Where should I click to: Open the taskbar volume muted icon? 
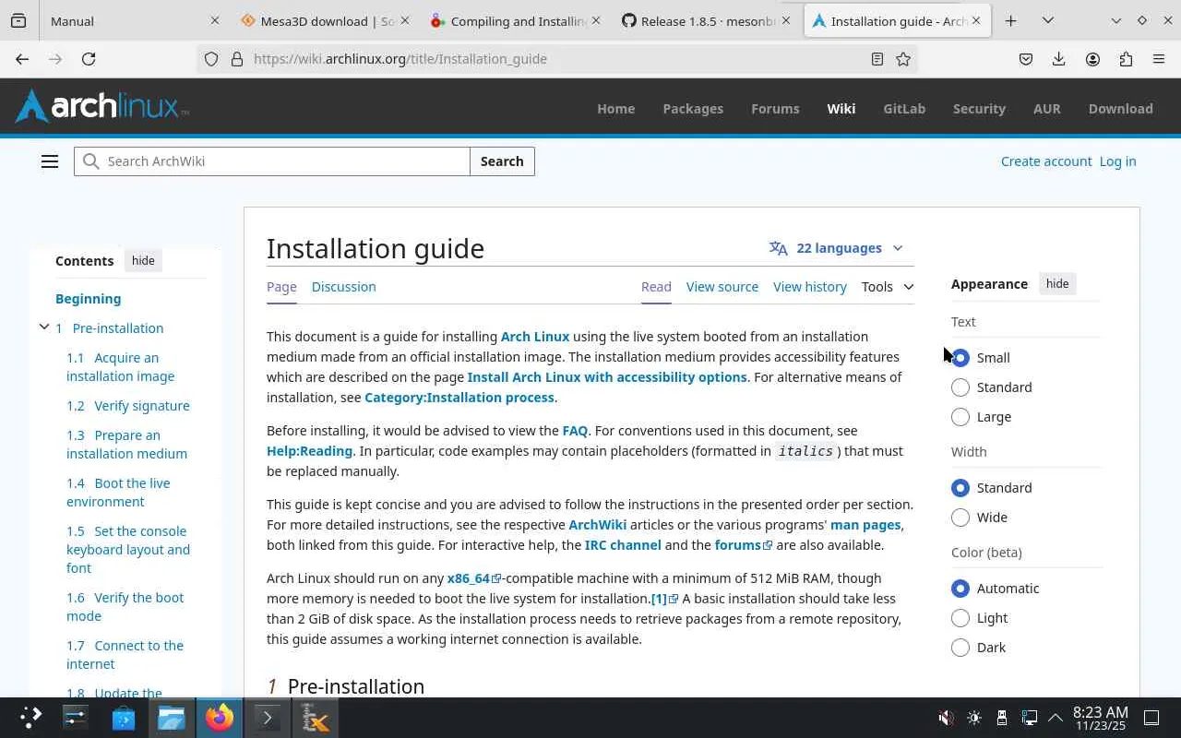pos(946,718)
